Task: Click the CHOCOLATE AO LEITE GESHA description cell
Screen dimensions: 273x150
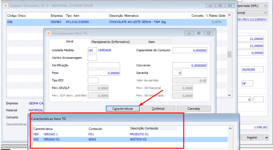Action: pyautogui.click(x=138, y=22)
